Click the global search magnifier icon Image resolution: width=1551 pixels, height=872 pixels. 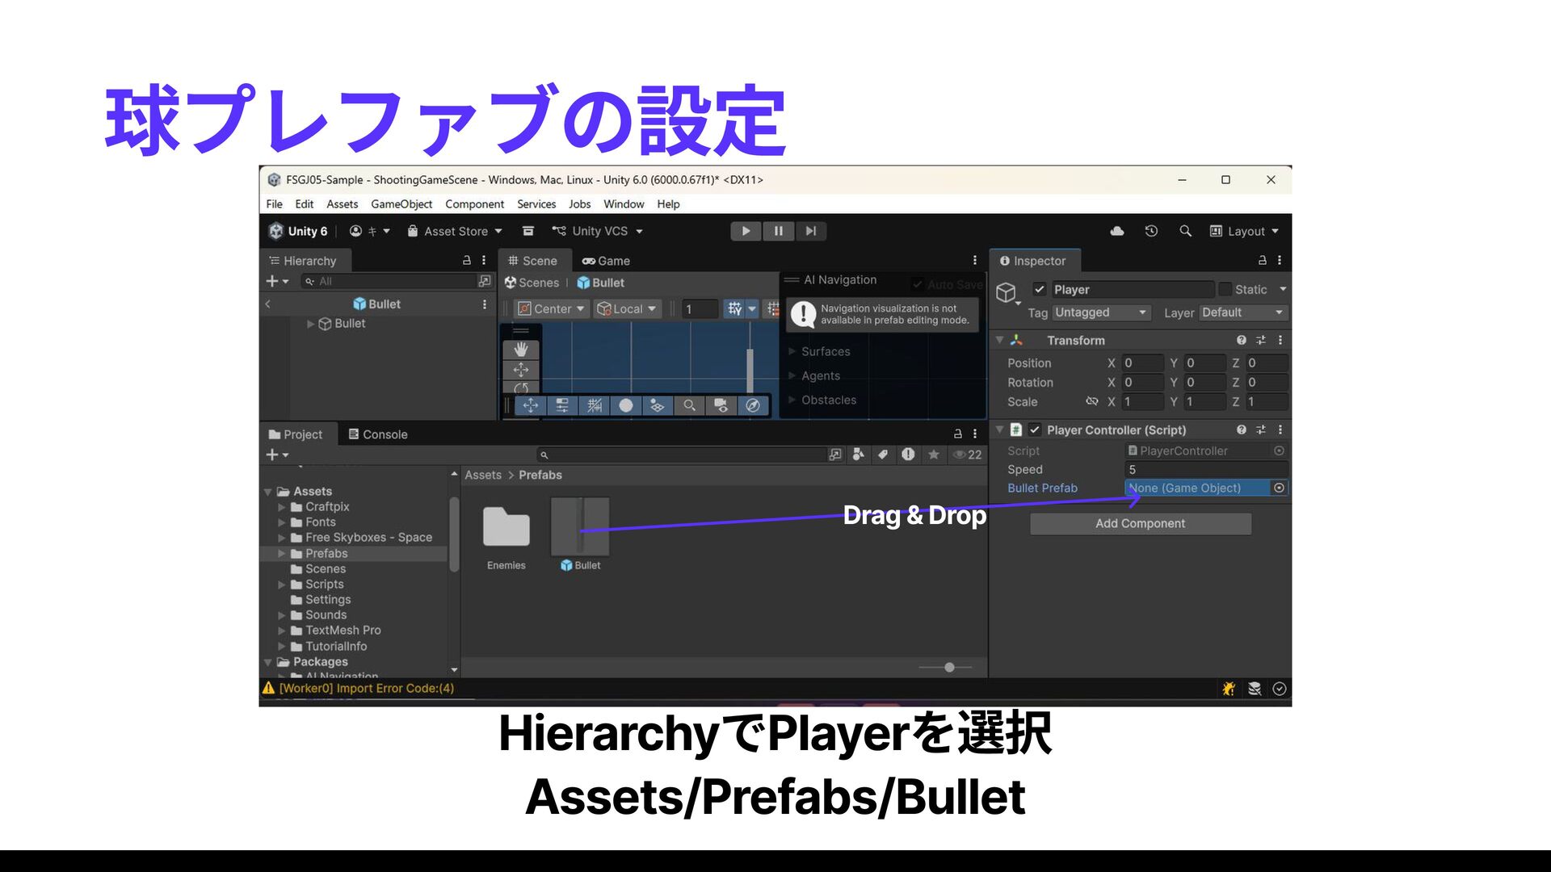pos(1185,231)
